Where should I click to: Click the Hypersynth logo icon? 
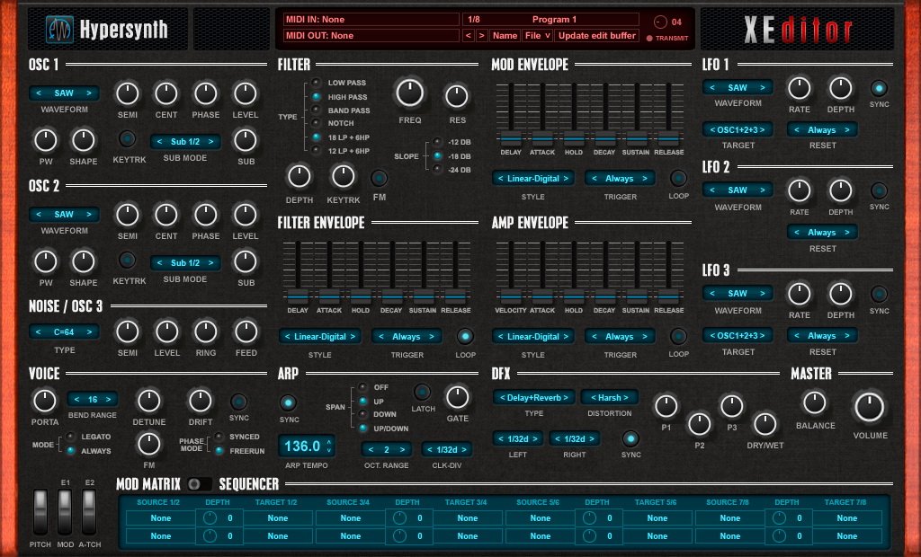[60, 30]
